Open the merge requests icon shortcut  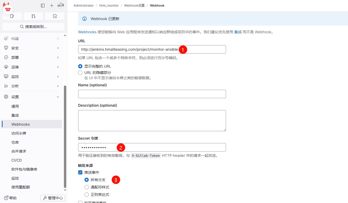click(x=33, y=16)
